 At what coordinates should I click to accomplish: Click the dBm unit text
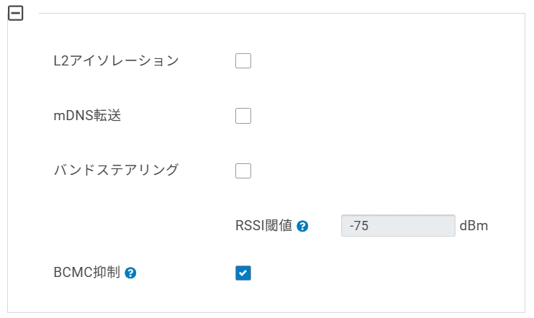click(474, 225)
